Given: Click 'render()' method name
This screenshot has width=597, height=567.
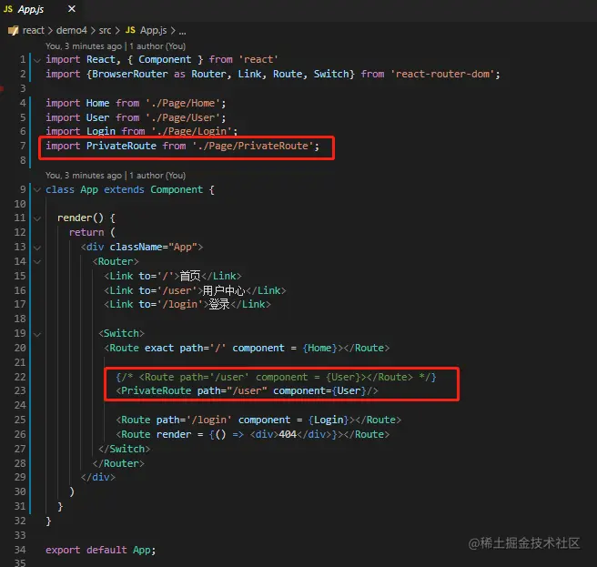Looking at the screenshot, I should 80,218.
